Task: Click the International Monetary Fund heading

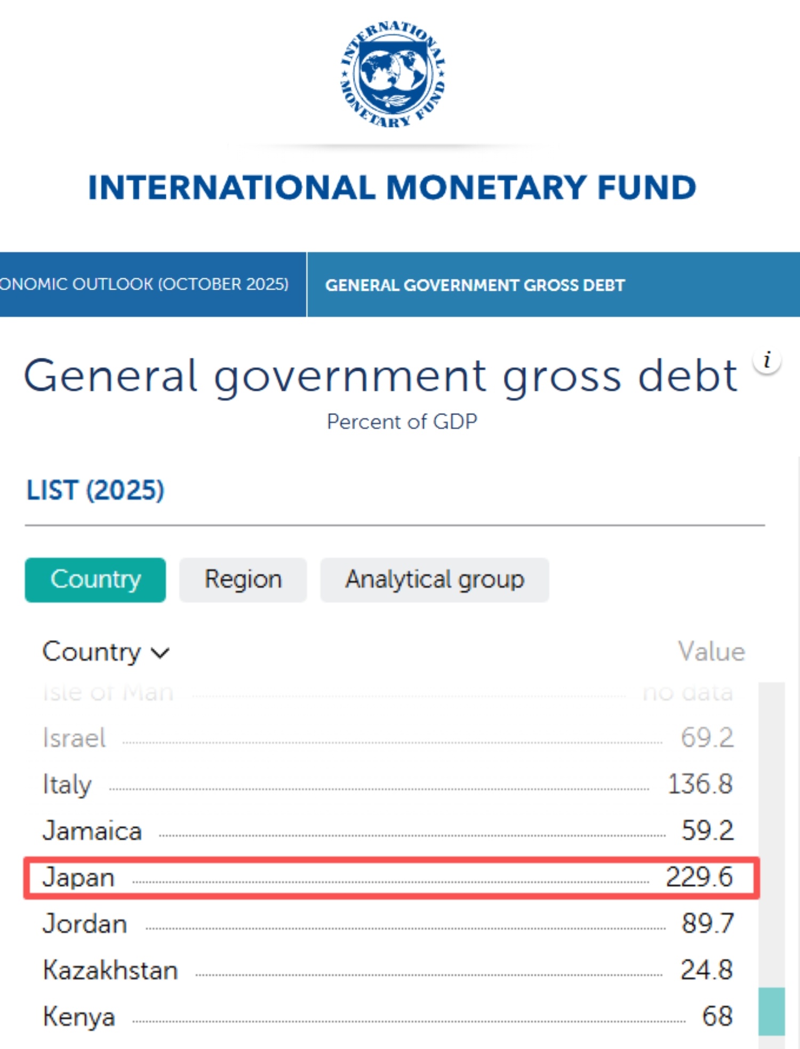Action: tap(392, 188)
